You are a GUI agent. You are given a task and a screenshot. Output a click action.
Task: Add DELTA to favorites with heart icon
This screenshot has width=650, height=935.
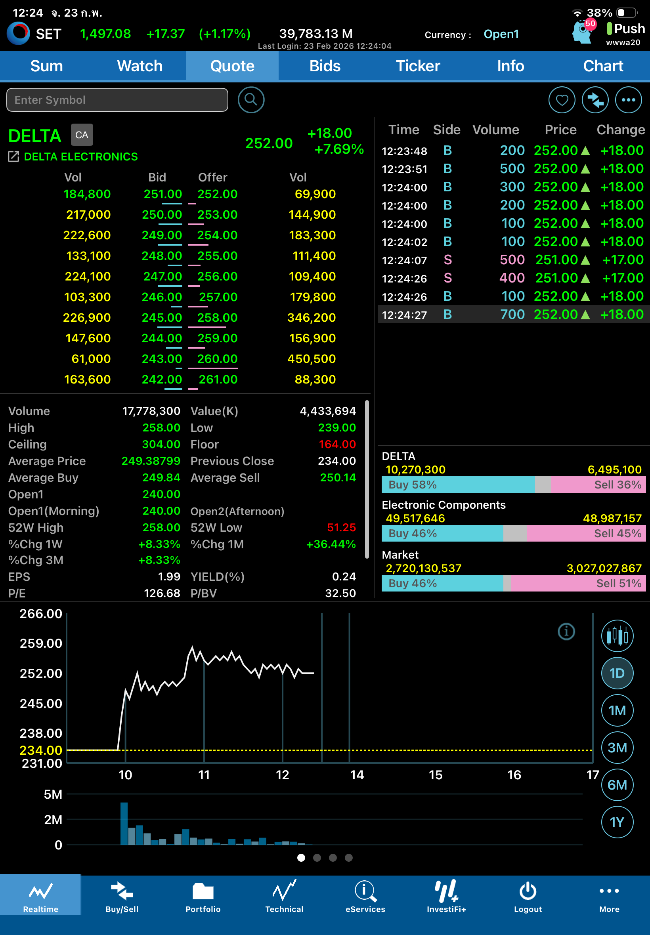click(x=562, y=100)
